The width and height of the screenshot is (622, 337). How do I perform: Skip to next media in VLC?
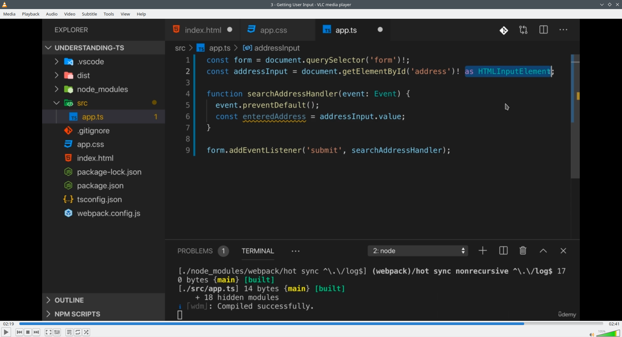(37, 332)
